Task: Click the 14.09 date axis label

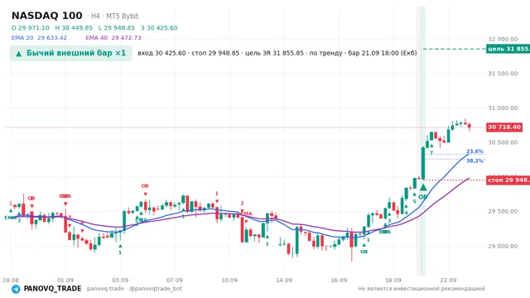Action: 284,280
